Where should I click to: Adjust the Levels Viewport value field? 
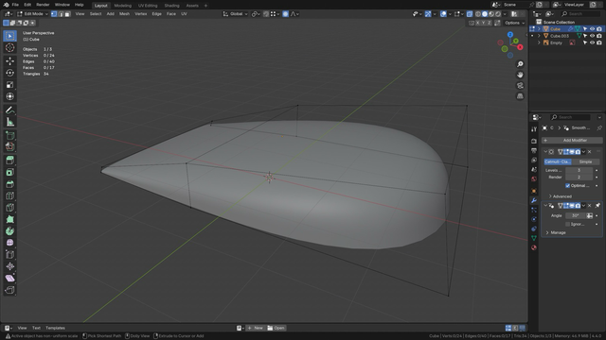(579, 170)
